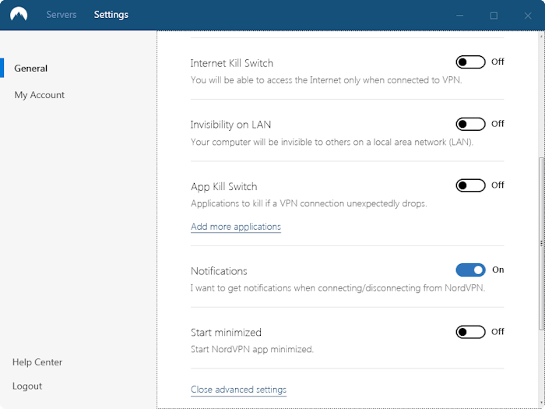Open My Account settings section
The height and width of the screenshot is (409, 545).
tap(39, 95)
